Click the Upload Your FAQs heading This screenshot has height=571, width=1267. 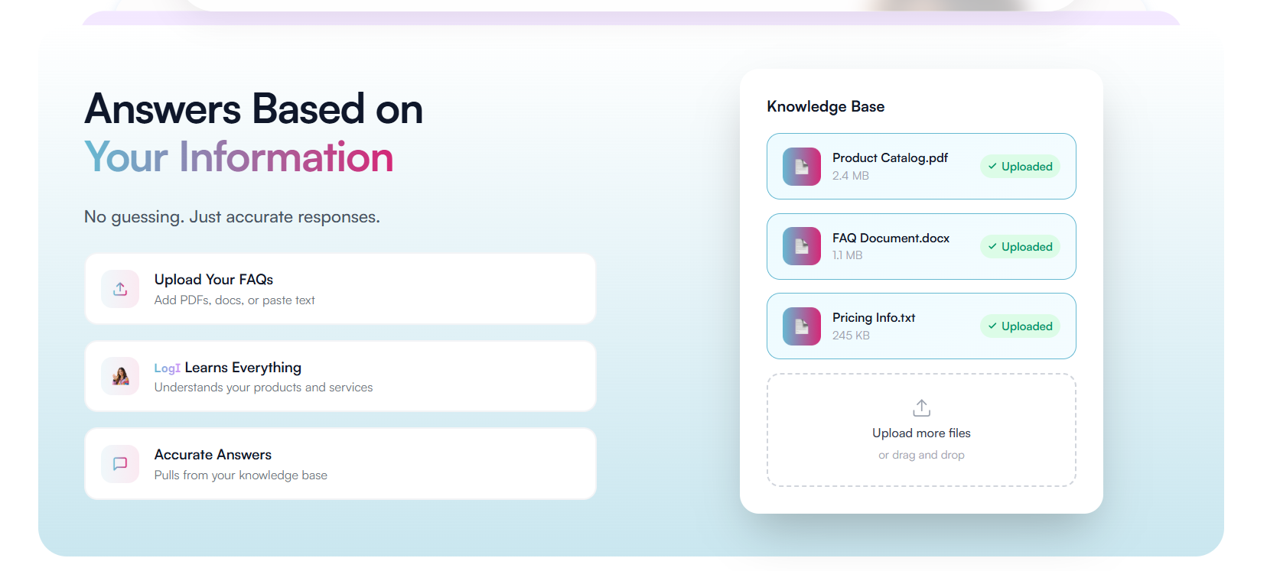coord(213,280)
